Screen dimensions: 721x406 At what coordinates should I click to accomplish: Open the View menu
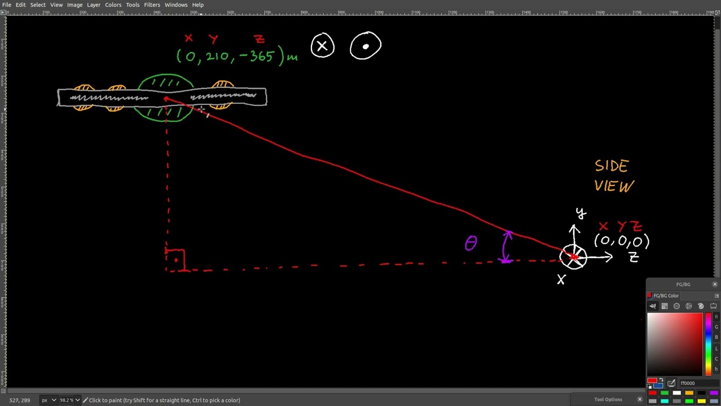56,5
